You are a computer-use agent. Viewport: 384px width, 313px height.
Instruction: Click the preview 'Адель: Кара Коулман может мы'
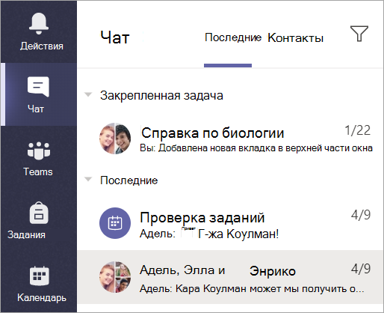coord(252,289)
